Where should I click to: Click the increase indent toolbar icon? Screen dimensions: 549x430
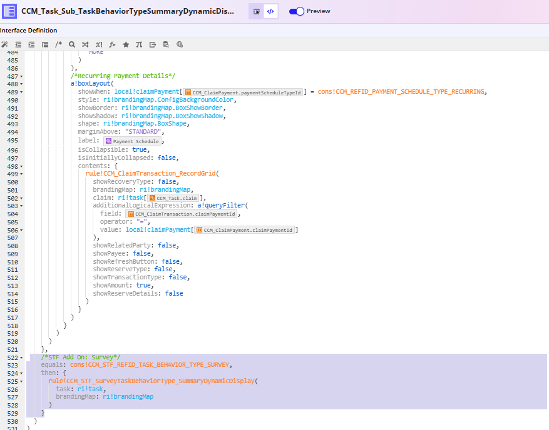point(31,44)
